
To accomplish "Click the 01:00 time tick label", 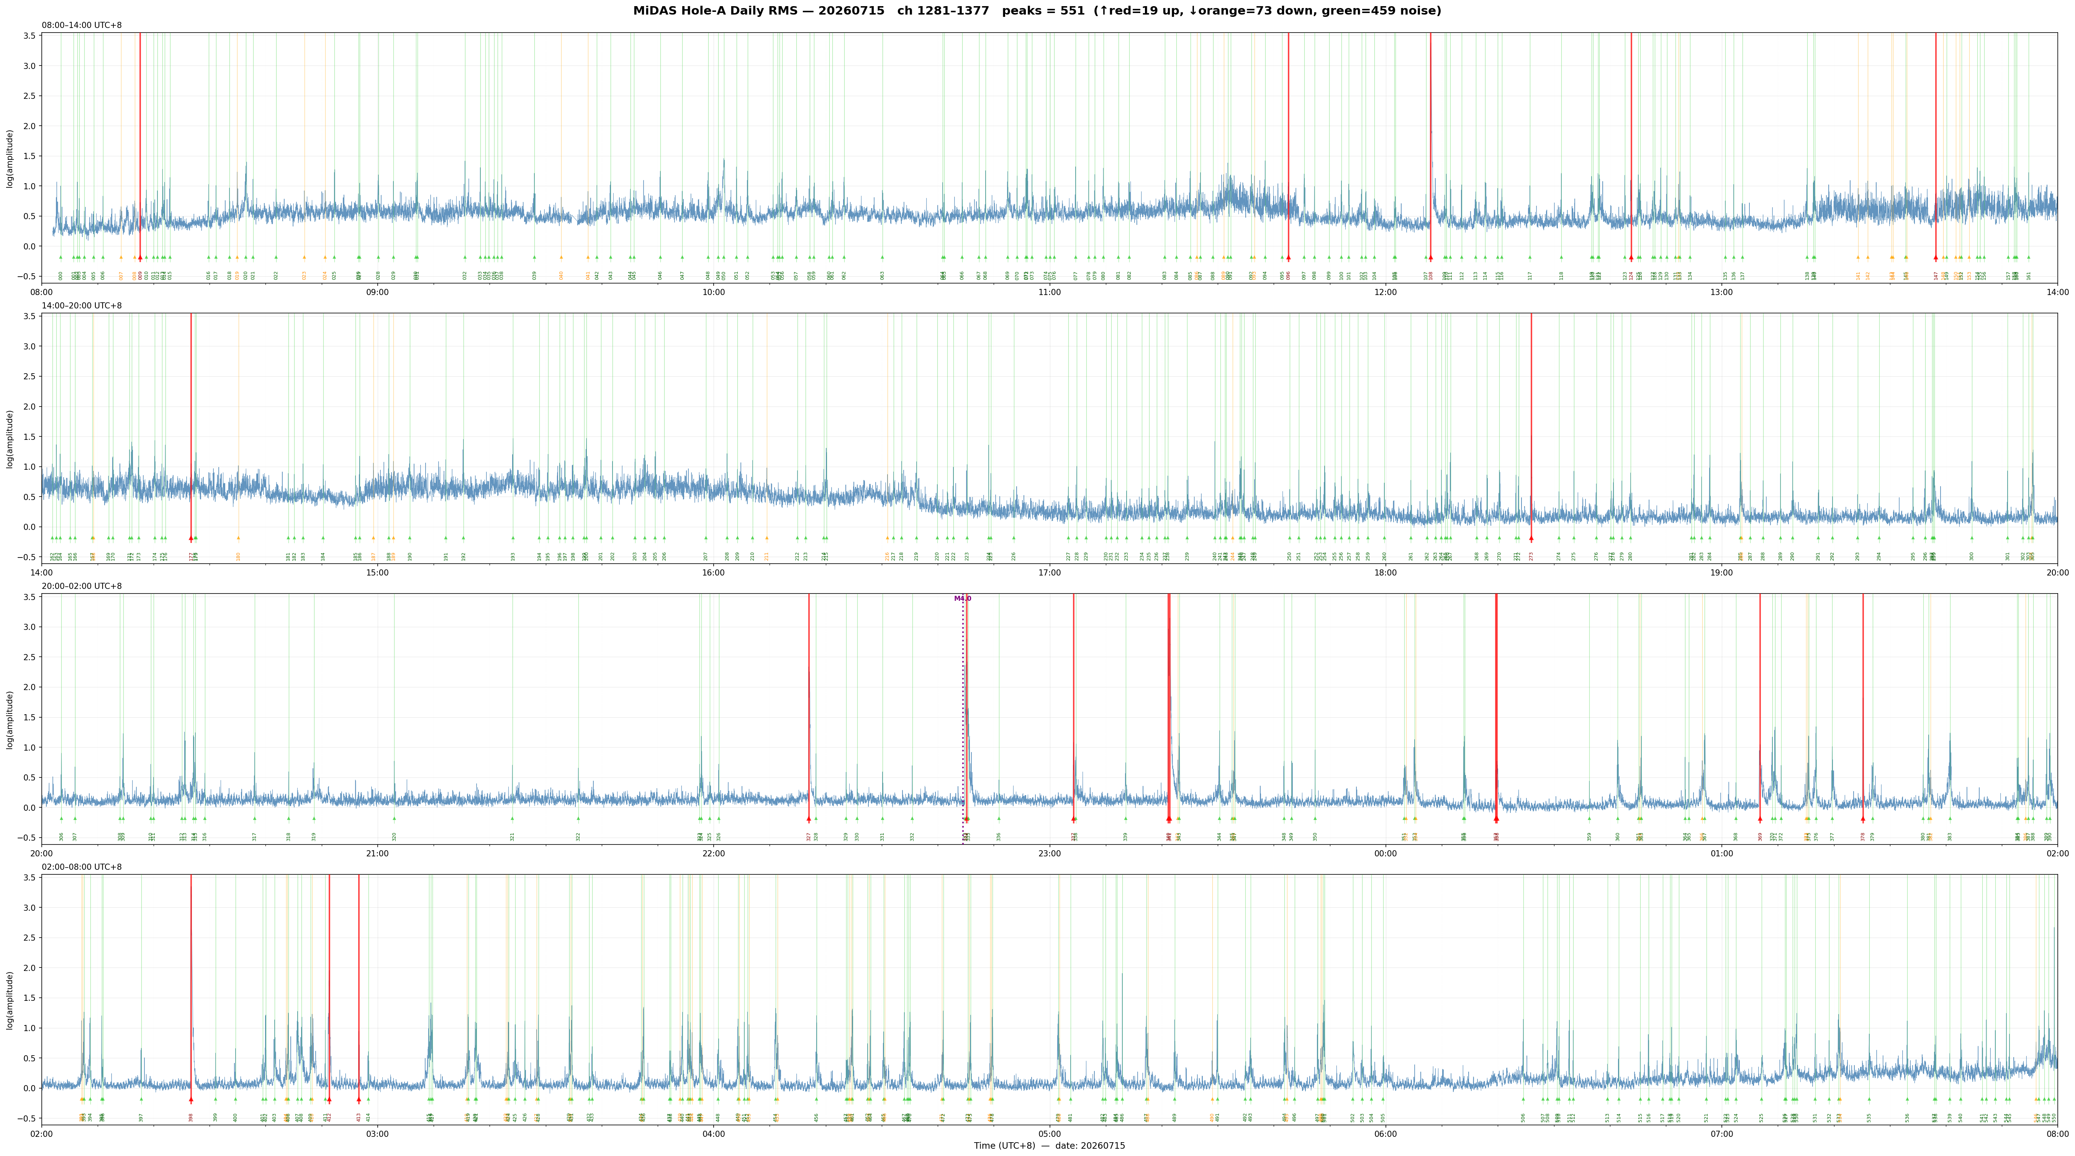I will (1721, 853).
